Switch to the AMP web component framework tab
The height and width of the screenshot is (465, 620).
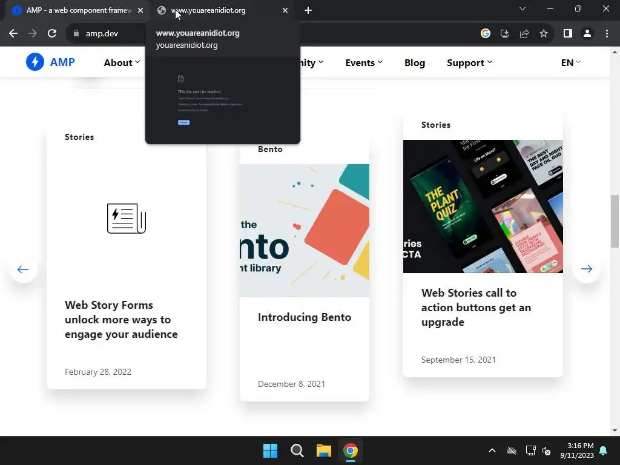(x=77, y=10)
